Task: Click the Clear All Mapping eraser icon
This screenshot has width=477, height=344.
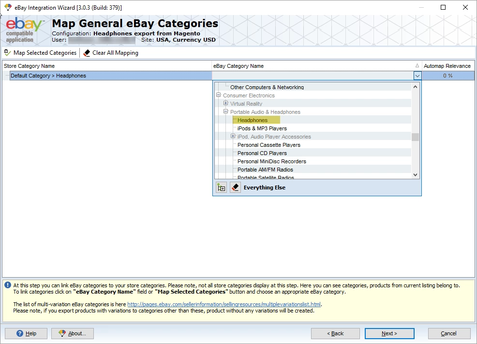Action: click(x=87, y=53)
